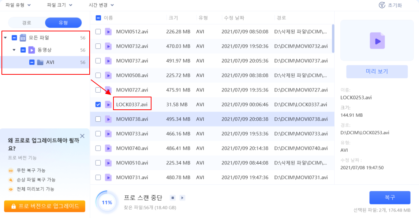The width and height of the screenshot is (419, 218).
Task: Close the pro upgrade promo panel
Action: [82, 136]
